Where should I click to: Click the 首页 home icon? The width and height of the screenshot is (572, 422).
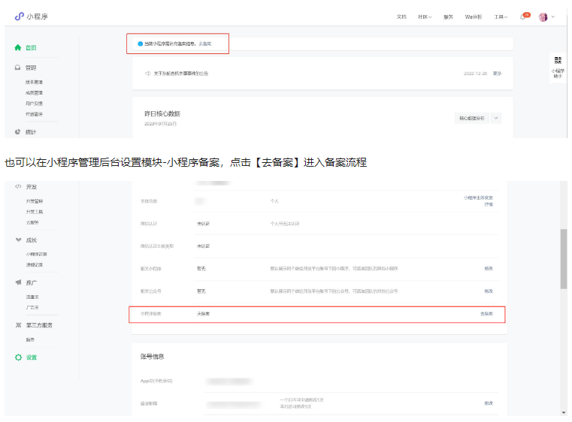(18, 47)
